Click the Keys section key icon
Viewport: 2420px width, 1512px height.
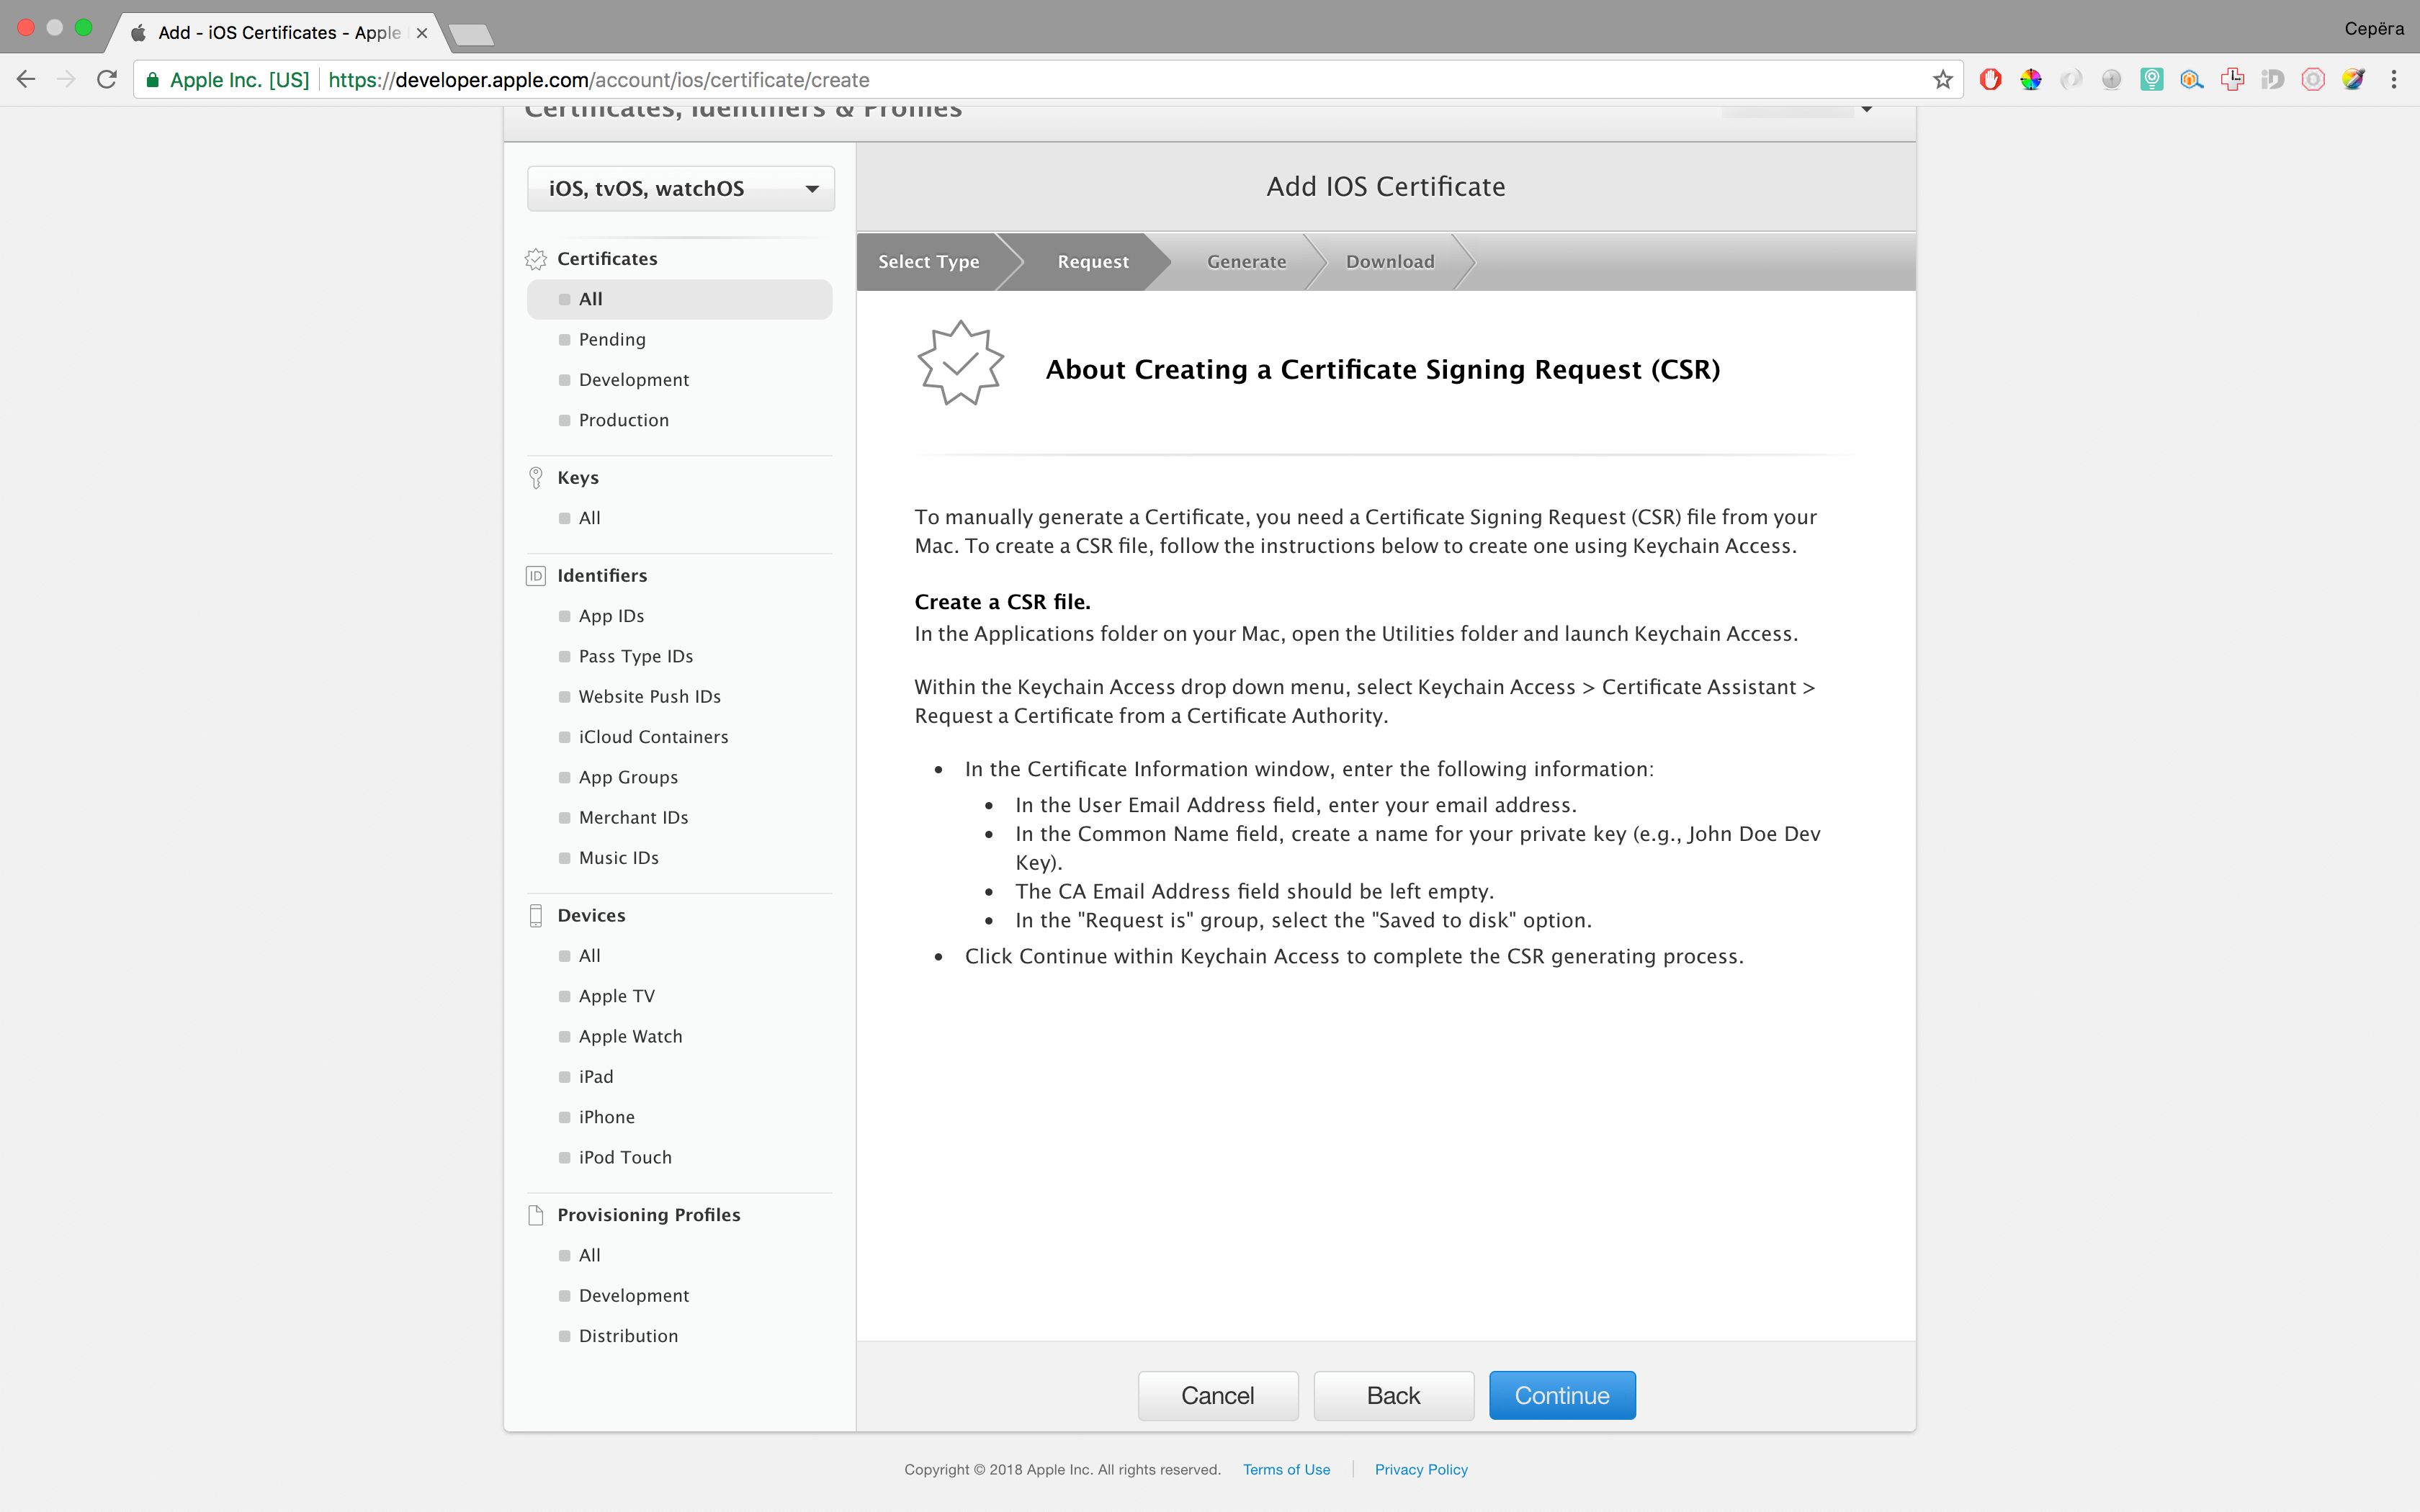(536, 478)
